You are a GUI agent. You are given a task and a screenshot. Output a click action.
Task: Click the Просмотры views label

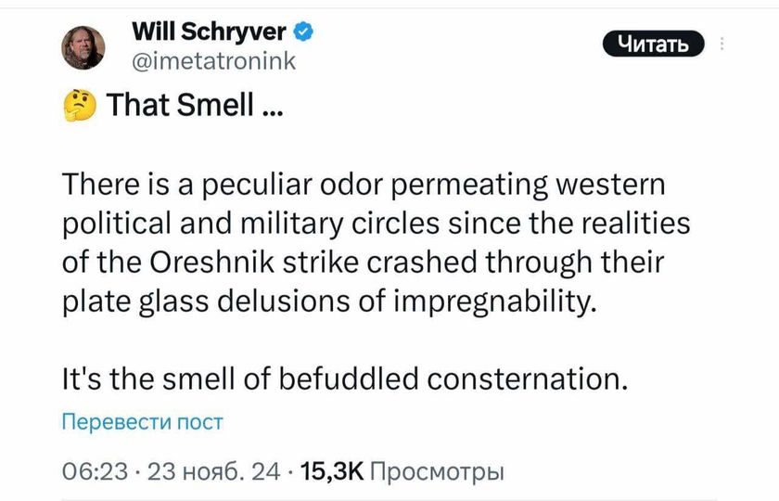coord(436,472)
